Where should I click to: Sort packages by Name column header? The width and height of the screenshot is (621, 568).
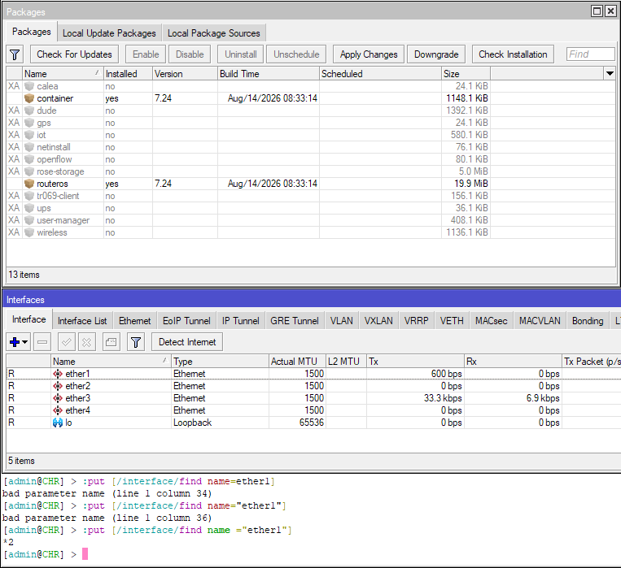(63, 74)
